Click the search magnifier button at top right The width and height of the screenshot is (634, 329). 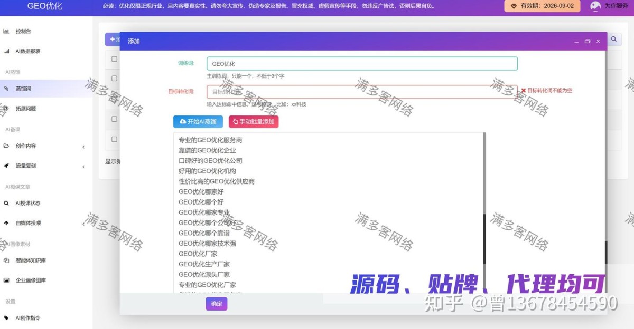(613, 39)
